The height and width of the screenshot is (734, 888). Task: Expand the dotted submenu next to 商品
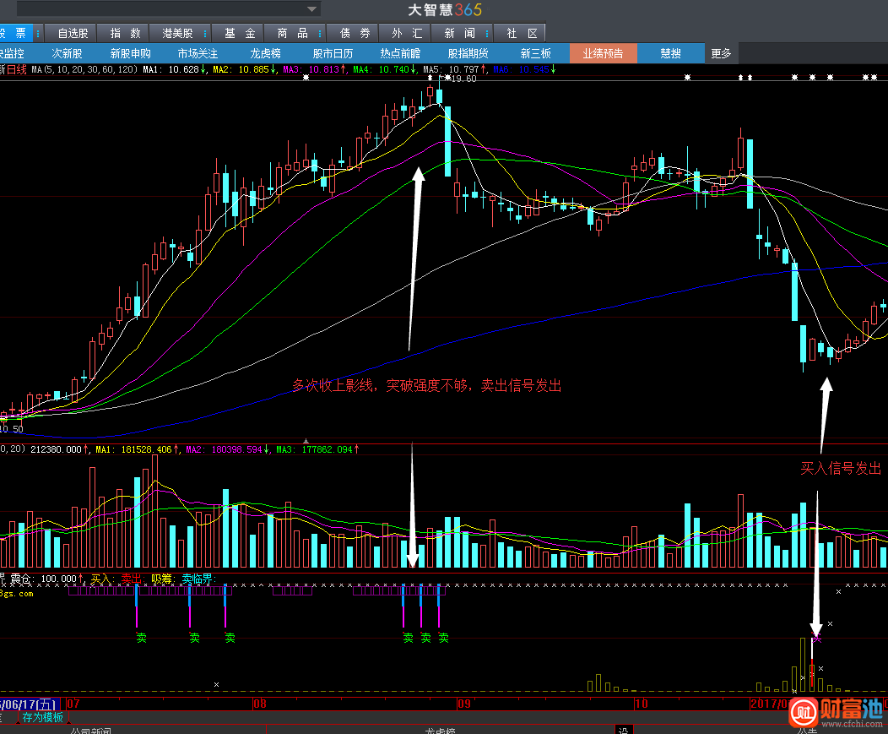pos(320,34)
